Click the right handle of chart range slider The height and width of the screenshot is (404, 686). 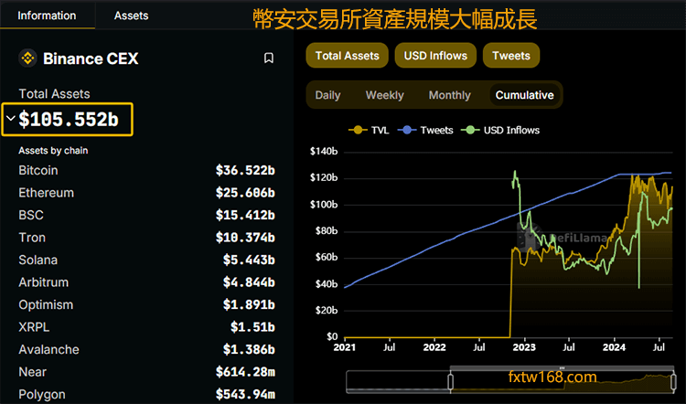[x=674, y=379]
